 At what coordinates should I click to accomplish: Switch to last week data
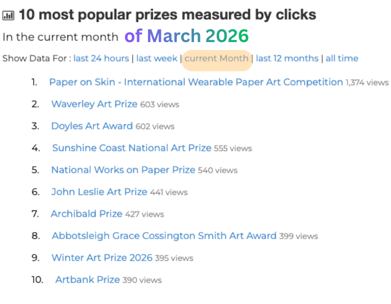coord(156,58)
